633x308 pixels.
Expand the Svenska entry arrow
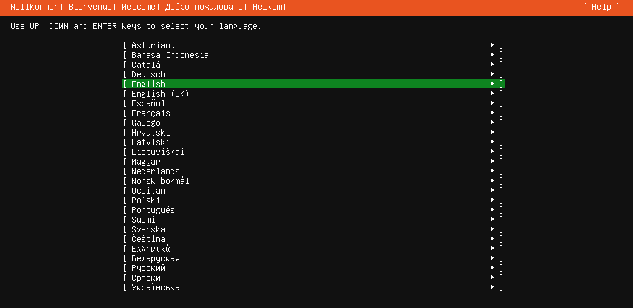[x=493, y=229]
